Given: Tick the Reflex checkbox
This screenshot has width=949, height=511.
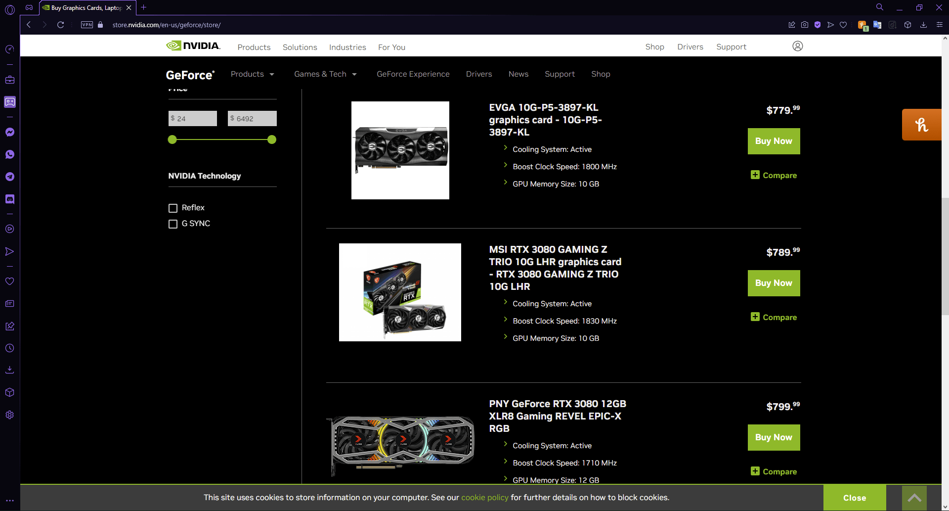Looking at the screenshot, I should [x=173, y=208].
